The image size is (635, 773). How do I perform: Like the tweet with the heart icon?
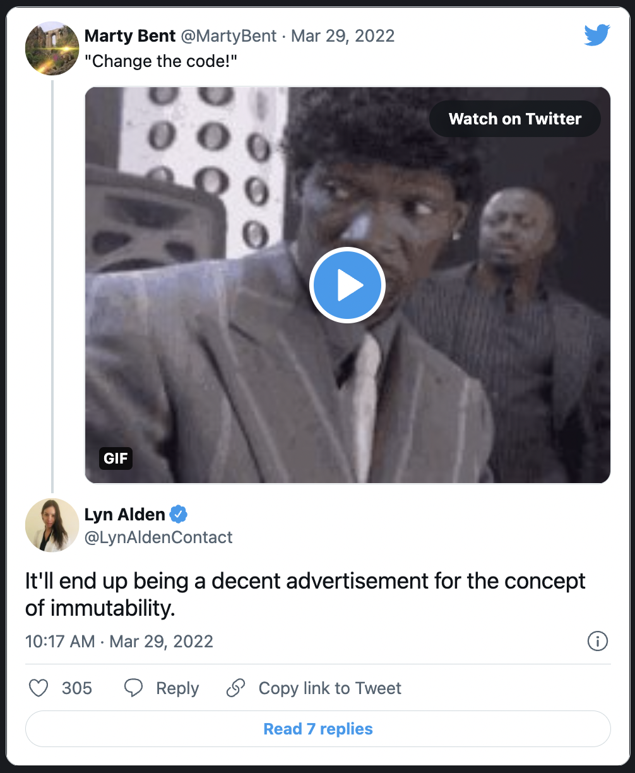click(39, 688)
